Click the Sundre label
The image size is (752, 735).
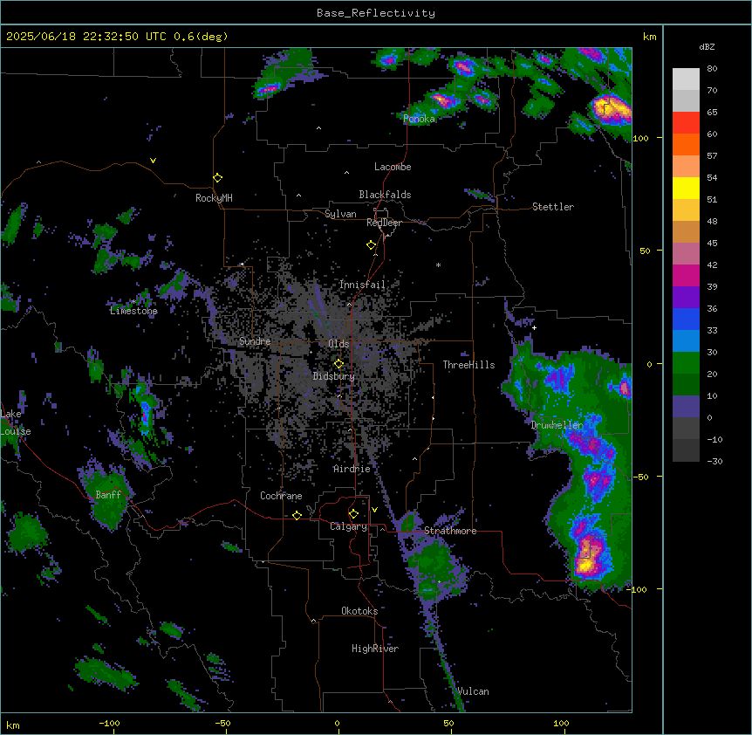(x=255, y=341)
